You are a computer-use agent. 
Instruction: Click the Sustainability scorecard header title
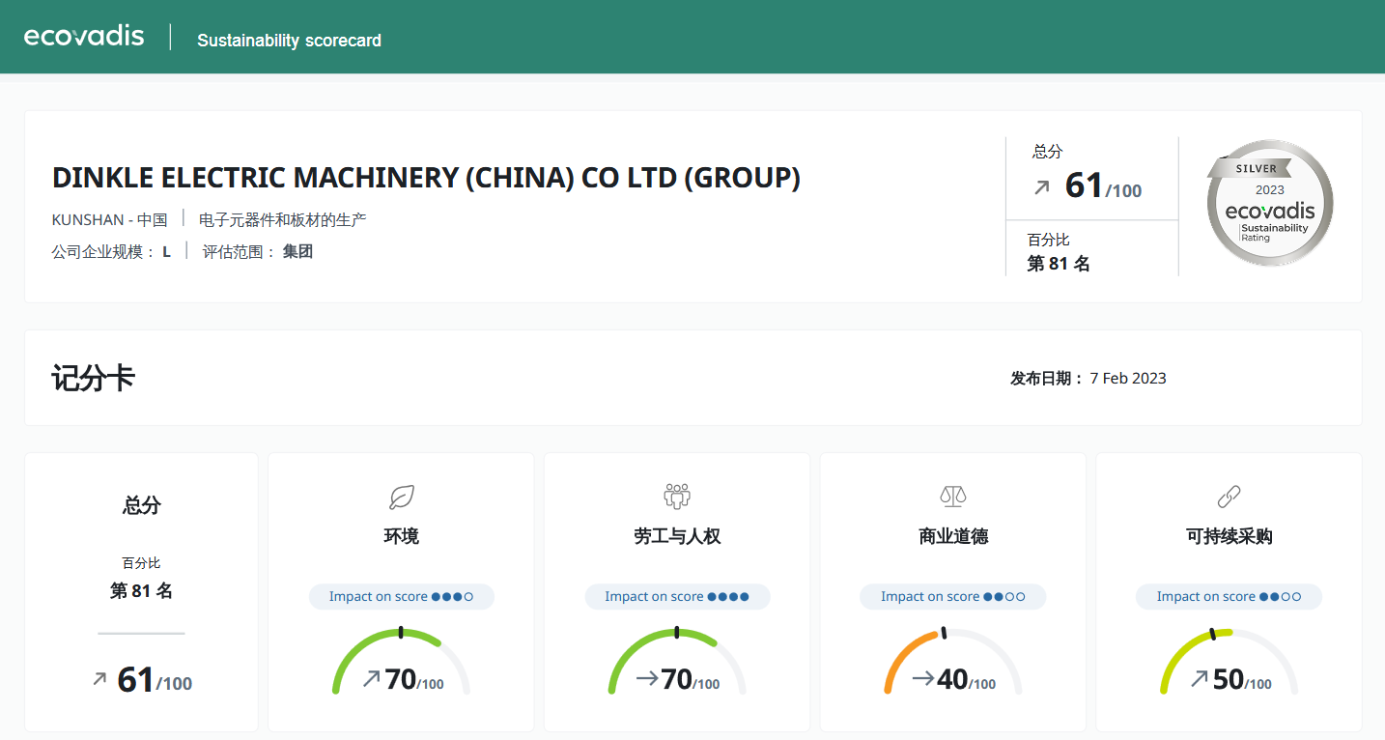[x=289, y=41]
